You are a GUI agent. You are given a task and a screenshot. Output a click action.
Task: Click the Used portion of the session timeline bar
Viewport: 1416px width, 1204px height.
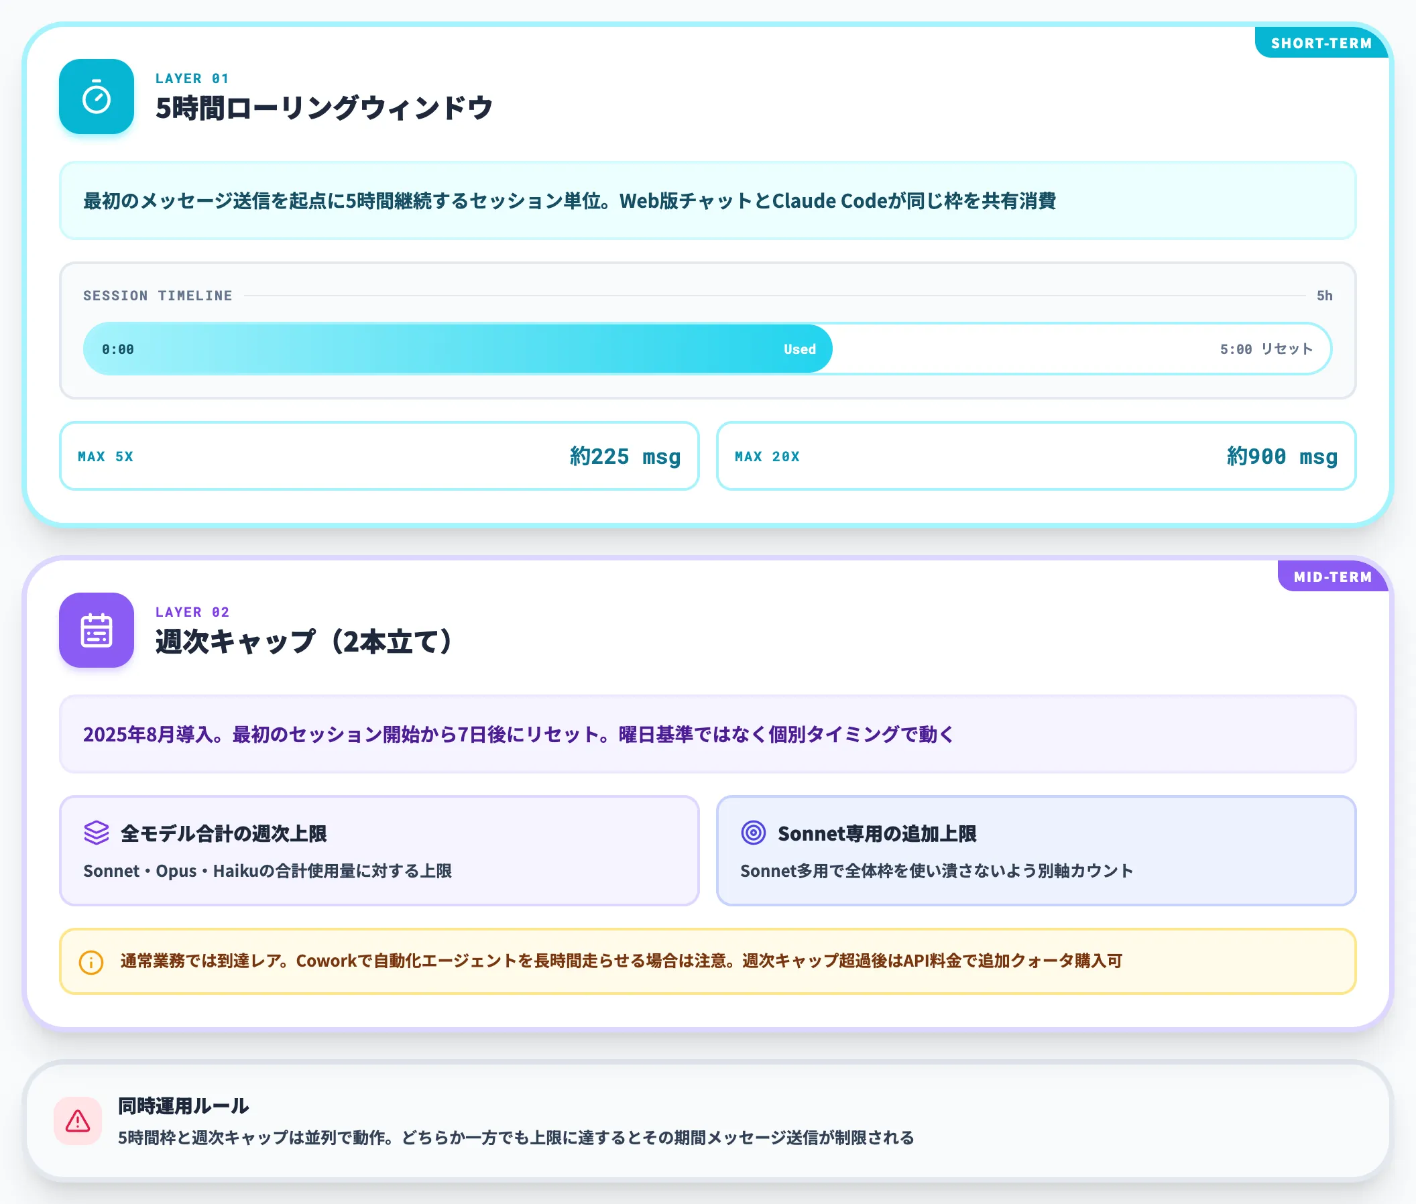(x=457, y=349)
